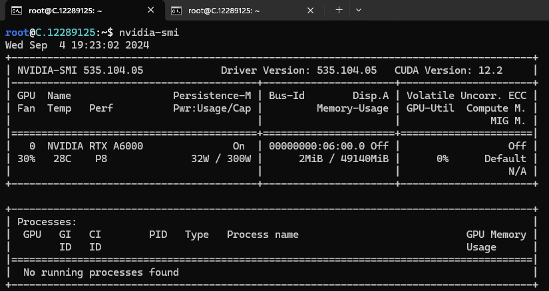
Task: Click the 'Persistence-M' column header
Action: click(x=212, y=96)
